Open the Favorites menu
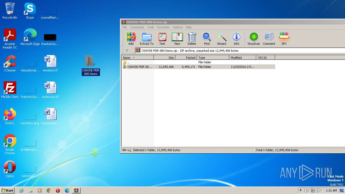The width and height of the screenshot is (345, 194). [163, 27]
